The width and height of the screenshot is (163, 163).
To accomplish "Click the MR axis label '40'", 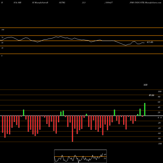I will click(159, 107).
